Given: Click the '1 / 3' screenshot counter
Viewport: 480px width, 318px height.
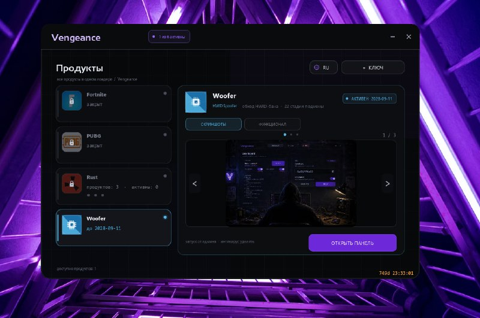Looking at the screenshot, I should pyautogui.click(x=389, y=135).
